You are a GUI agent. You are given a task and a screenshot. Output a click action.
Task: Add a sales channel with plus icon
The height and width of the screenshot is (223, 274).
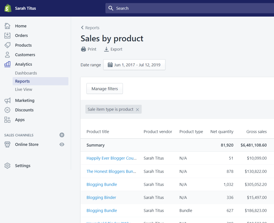62,135
